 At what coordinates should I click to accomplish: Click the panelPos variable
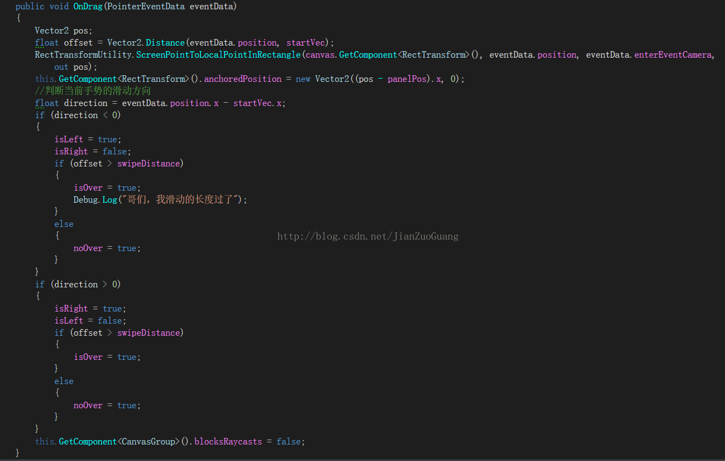[x=407, y=79]
